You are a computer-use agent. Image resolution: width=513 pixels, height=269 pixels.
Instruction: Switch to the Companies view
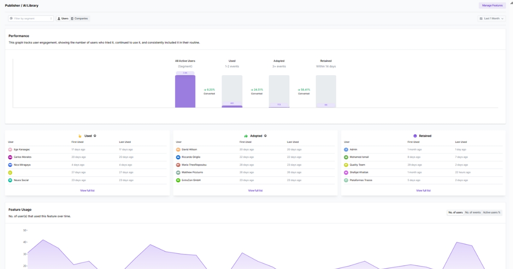[80, 18]
